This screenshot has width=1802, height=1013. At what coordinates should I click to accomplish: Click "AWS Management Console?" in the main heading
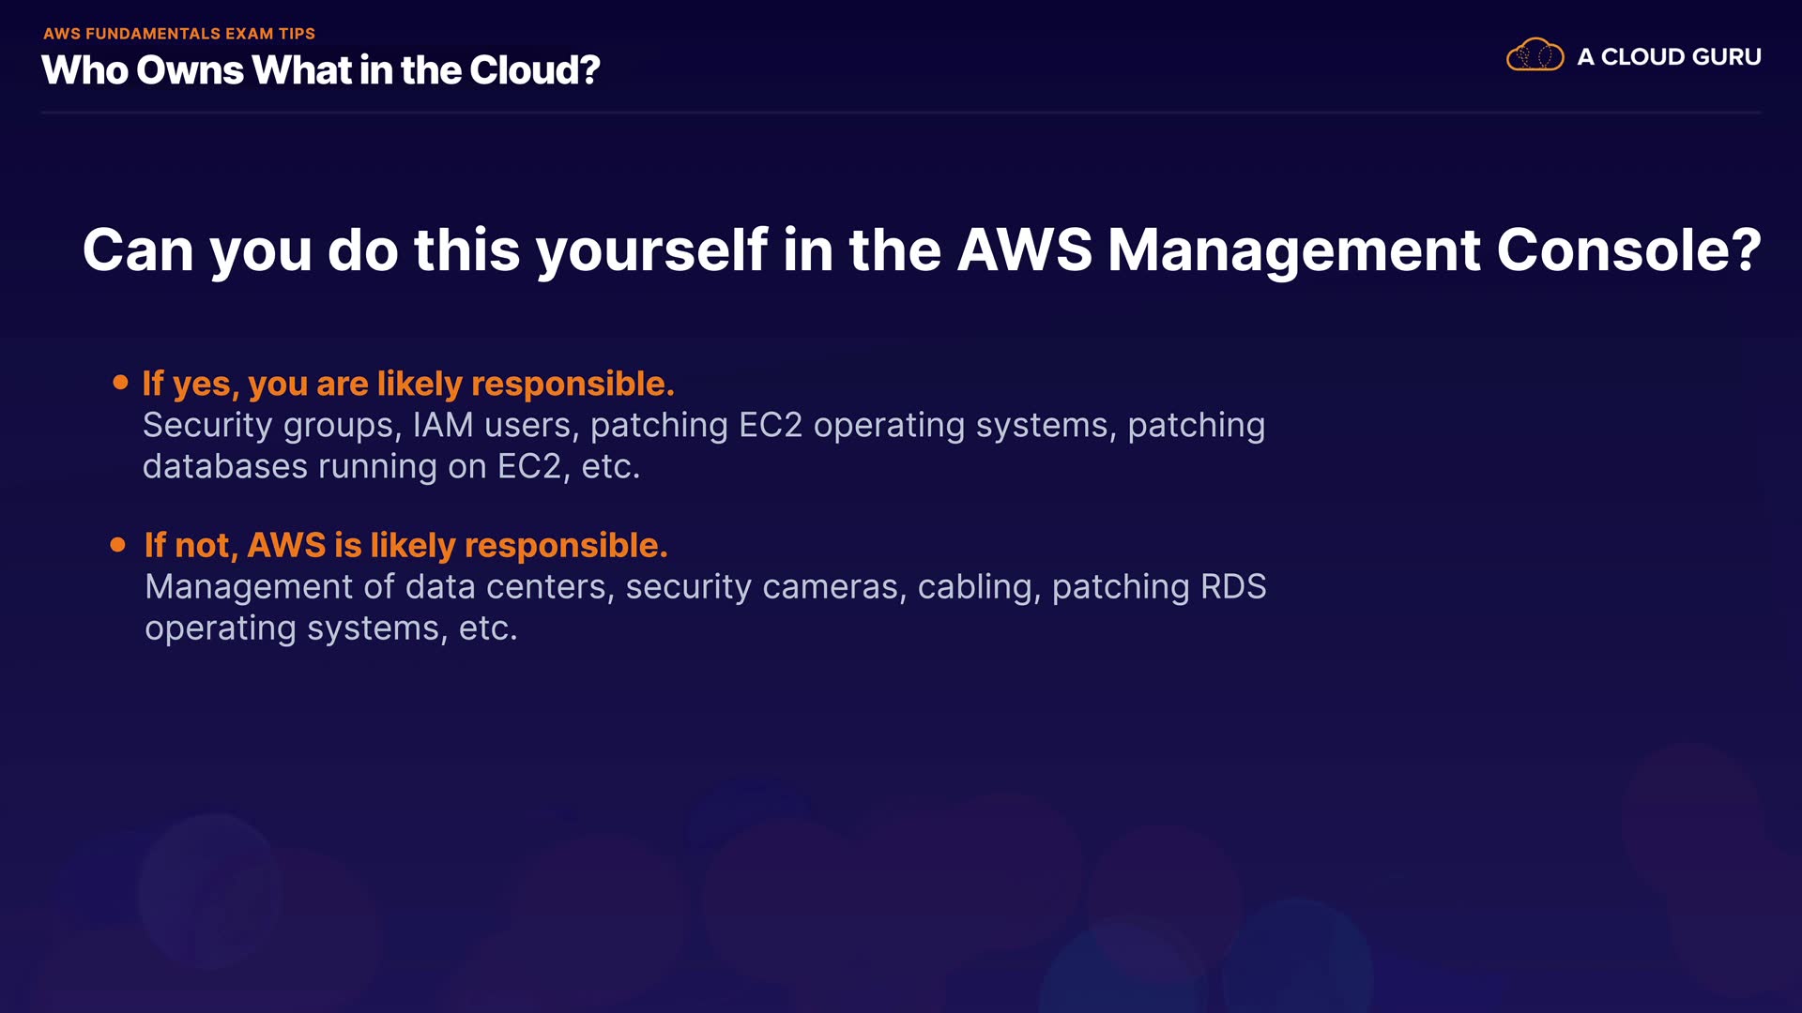click(x=1358, y=250)
